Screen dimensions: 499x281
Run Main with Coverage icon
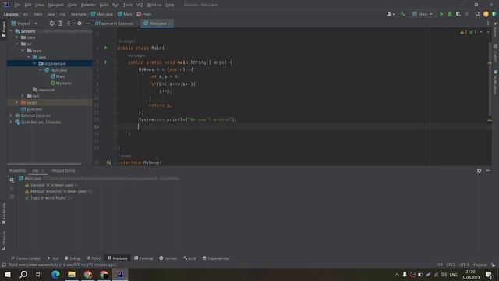point(458,14)
